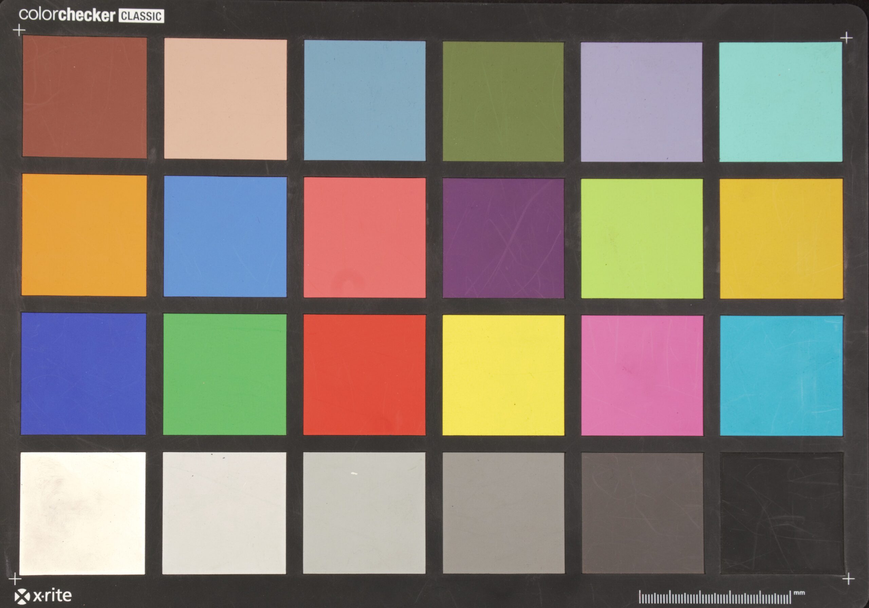Pick the magenta pink patch

tap(642, 375)
